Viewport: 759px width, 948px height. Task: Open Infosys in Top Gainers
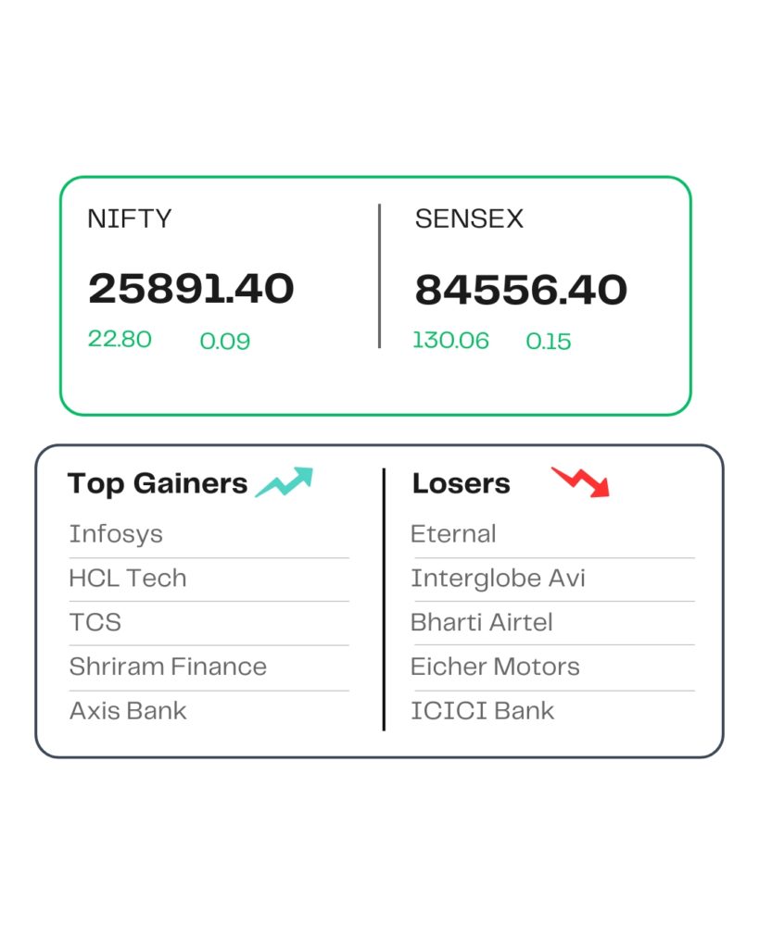click(x=116, y=534)
